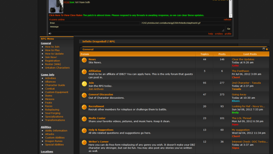Click the Media Center forum dragon ball icon
The image size is (273, 154).
tap(84, 119)
